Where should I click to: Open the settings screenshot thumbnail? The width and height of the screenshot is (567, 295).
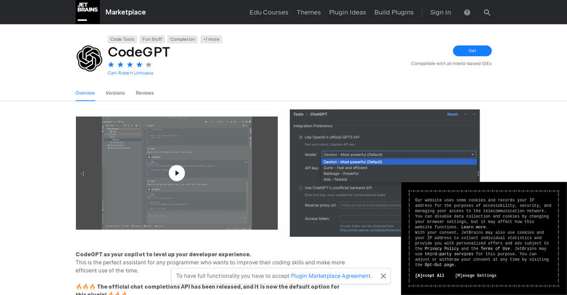pos(384,173)
